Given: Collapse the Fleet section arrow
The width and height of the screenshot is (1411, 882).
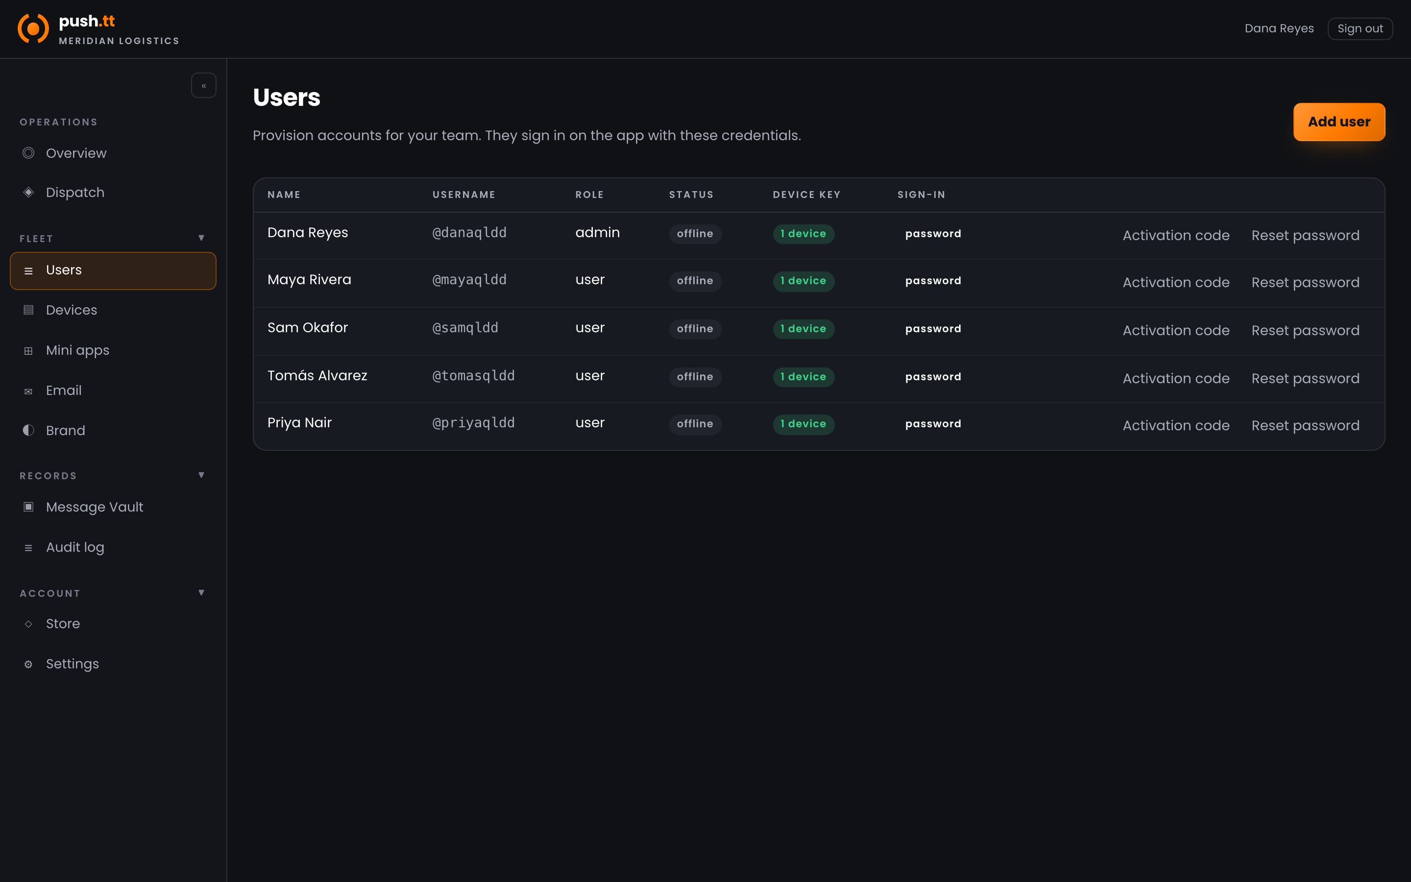Looking at the screenshot, I should pos(201,238).
